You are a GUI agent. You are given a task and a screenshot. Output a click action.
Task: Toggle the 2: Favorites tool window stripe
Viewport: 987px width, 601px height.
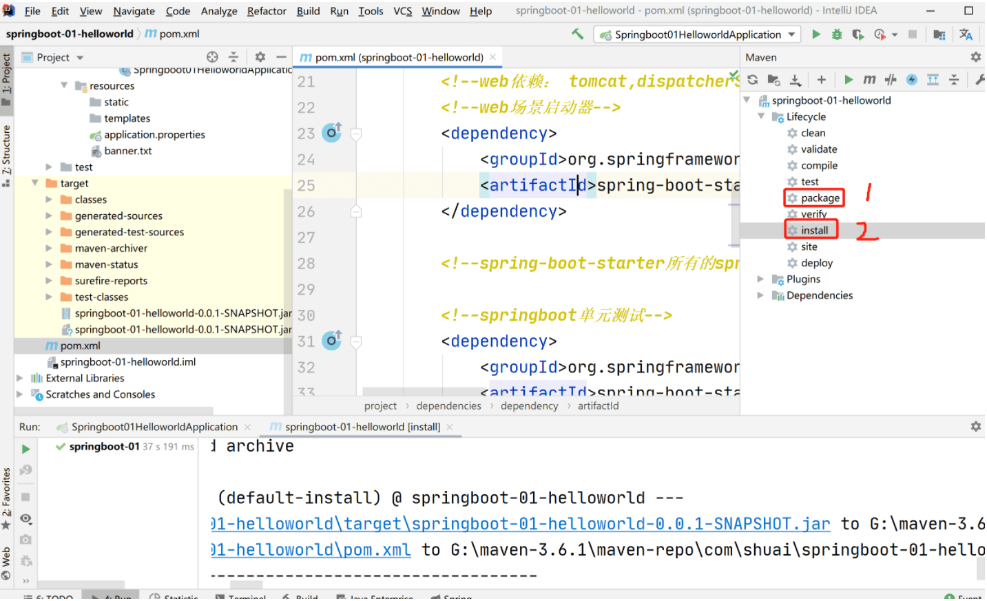6,499
